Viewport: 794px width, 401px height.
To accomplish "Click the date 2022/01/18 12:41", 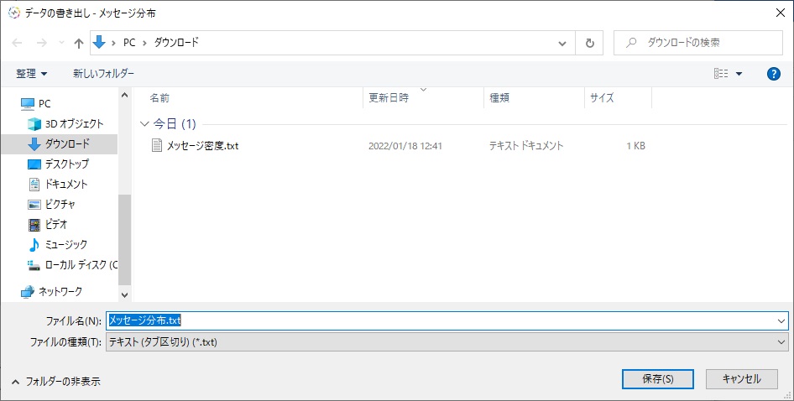I will [x=405, y=146].
